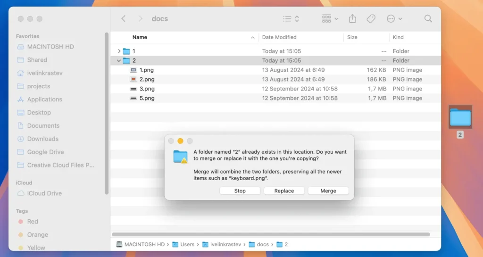Click Replace in the dialog
The image size is (483, 257).
[x=284, y=191]
